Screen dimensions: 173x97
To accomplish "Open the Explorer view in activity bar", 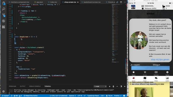I will [x=4, y=3].
